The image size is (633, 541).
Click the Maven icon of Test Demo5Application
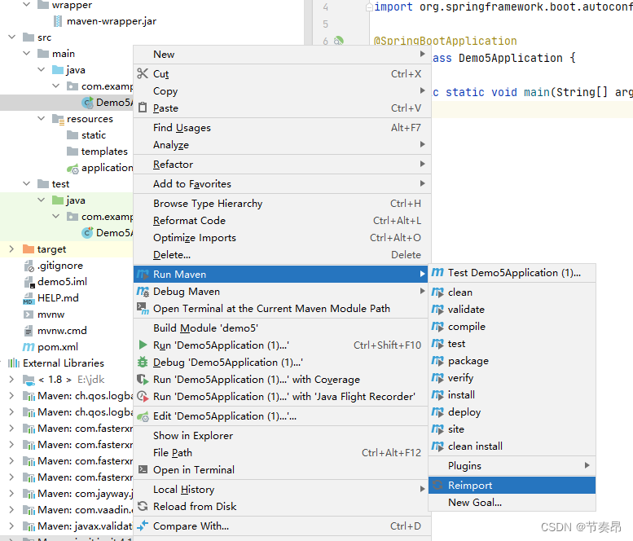pos(437,272)
